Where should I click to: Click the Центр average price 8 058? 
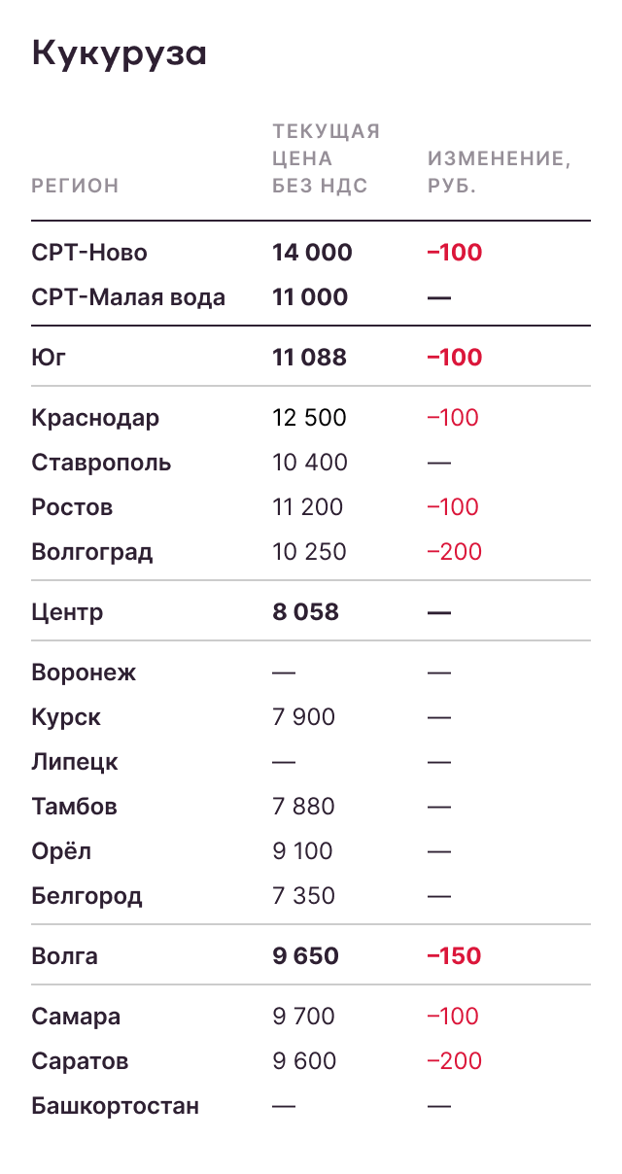click(x=305, y=612)
